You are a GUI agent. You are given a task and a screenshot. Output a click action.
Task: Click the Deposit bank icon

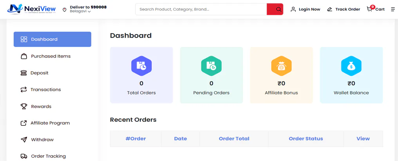coord(24,73)
